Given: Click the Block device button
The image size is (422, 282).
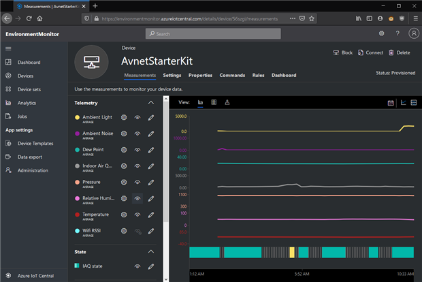Looking at the screenshot, I should [342, 52].
